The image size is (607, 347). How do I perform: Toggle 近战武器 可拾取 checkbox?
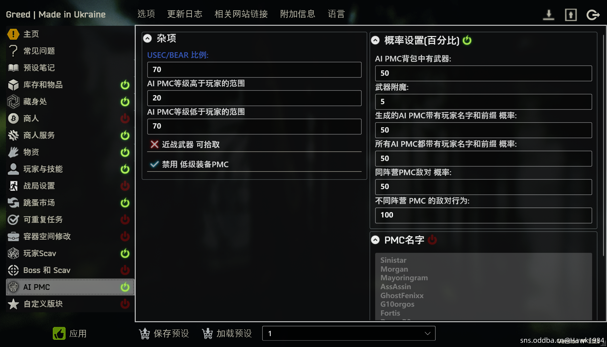coord(154,144)
